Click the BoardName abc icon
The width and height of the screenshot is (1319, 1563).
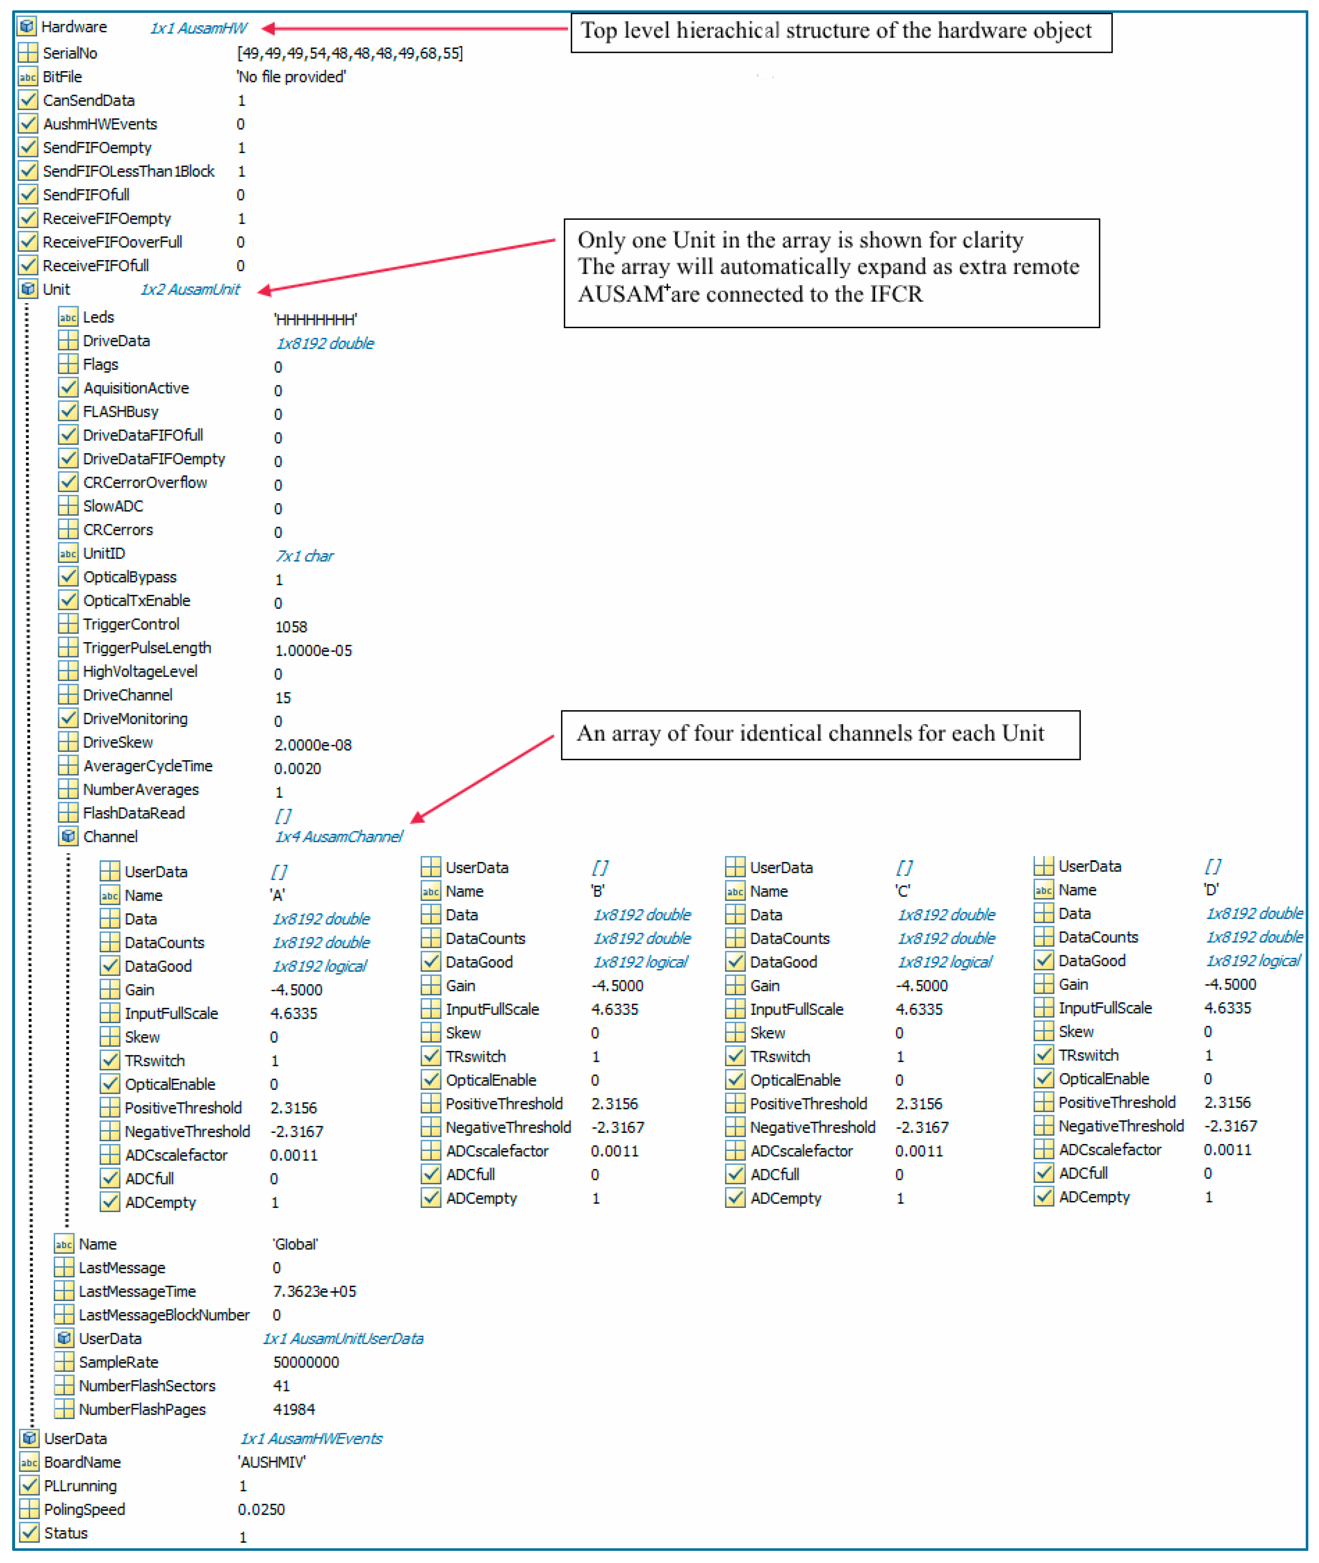(x=28, y=1461)
